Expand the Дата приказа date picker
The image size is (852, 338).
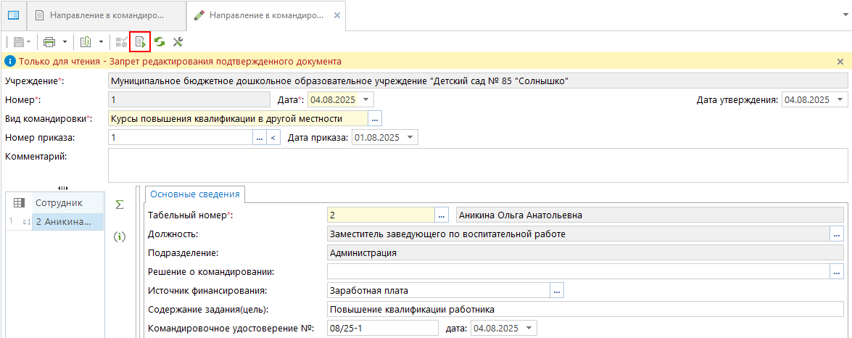point(410,137)
